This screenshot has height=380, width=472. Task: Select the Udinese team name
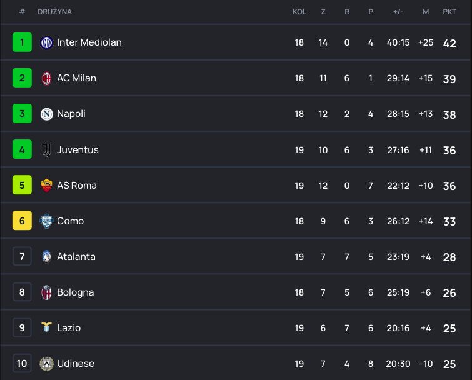coord(76,364)
